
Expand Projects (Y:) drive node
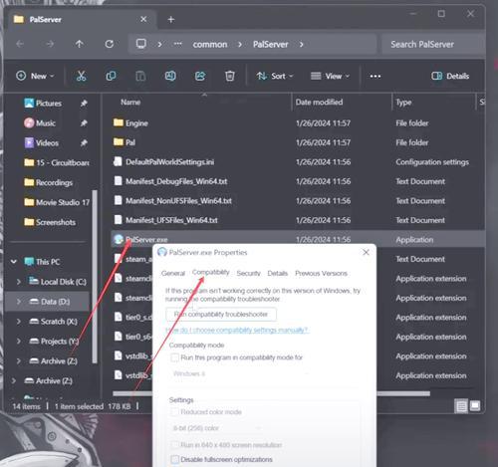click(x=19, y=342)
